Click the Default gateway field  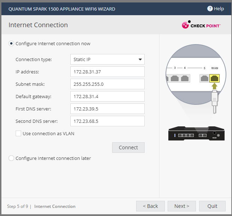[x=108, y=96]
